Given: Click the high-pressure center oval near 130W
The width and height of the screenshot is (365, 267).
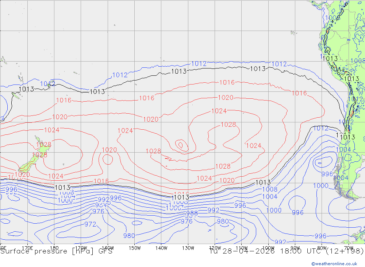Looking at the screenshot, I should (x=181, y=145).
